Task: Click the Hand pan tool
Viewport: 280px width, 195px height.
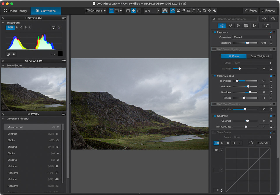Action: click(173, 11)
